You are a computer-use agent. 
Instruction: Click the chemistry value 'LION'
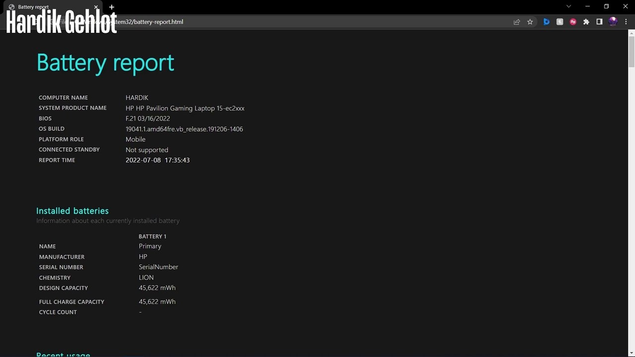point(146,277)
